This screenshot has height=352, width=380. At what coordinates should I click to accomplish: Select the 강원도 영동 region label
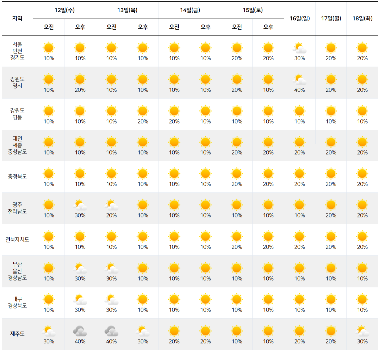coord(17,114)
